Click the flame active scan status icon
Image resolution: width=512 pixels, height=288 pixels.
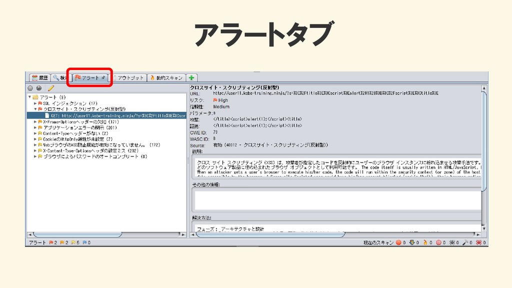(x=425, y=242)
